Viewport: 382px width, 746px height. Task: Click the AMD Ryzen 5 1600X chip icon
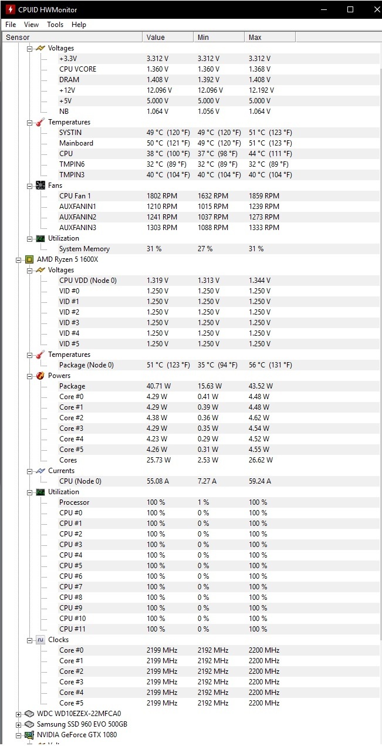[x=29, y=259]
